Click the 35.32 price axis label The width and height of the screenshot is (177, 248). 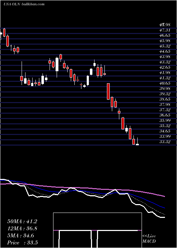(165, 126)
